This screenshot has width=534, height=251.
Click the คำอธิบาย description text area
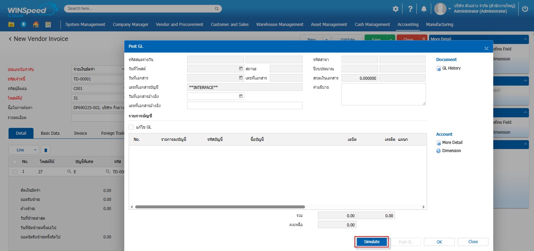(383, 94)
